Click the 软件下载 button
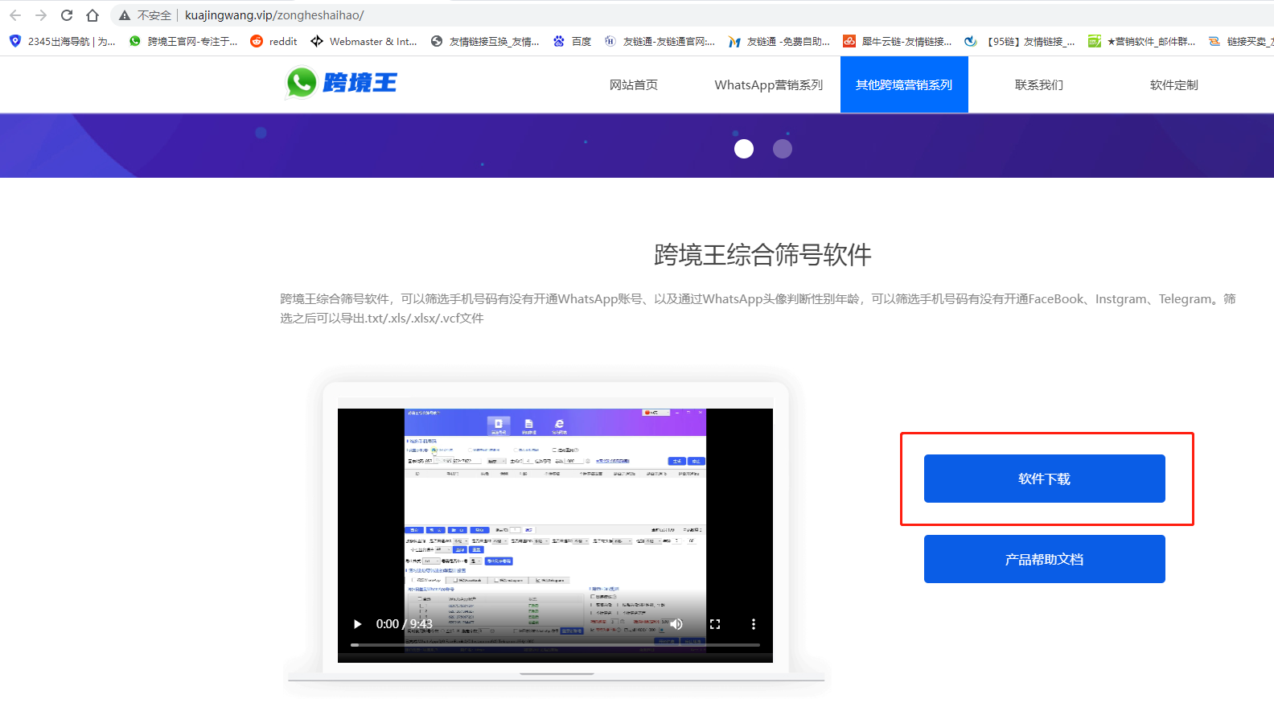The image size is (1274, 707). pos(1045,479)
